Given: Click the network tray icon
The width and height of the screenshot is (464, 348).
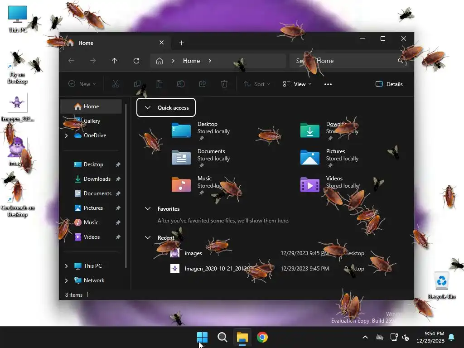Looking at the screenshot, I should [394, 337].
